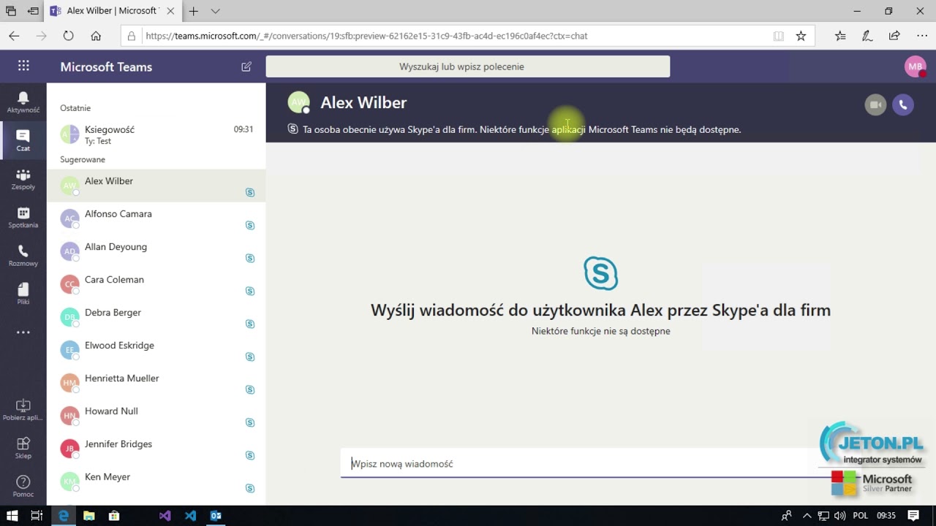Open Microsoft Store from the taskbar
936x526 pixels.
click(x=114, y=516)
